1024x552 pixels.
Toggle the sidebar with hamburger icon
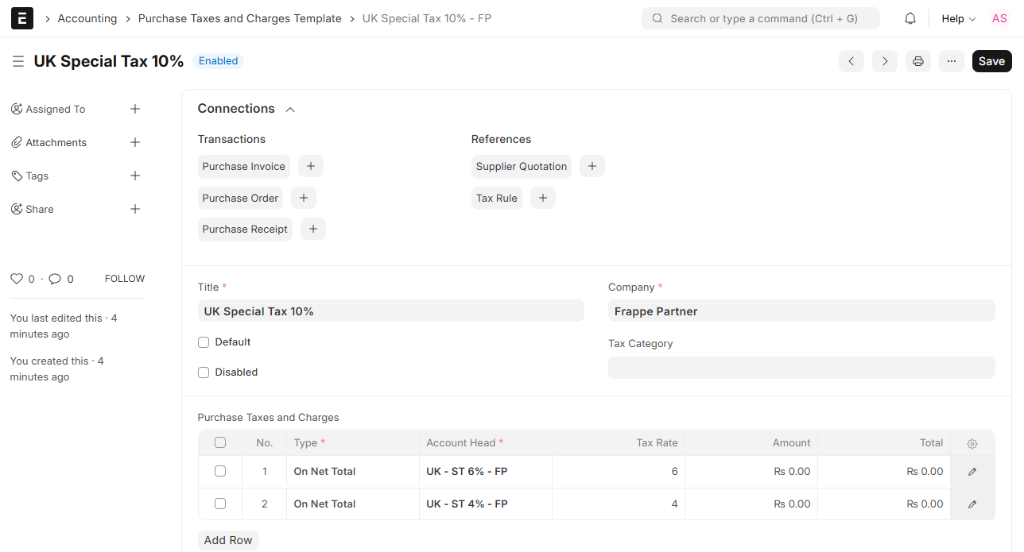(x=18, y=61)
